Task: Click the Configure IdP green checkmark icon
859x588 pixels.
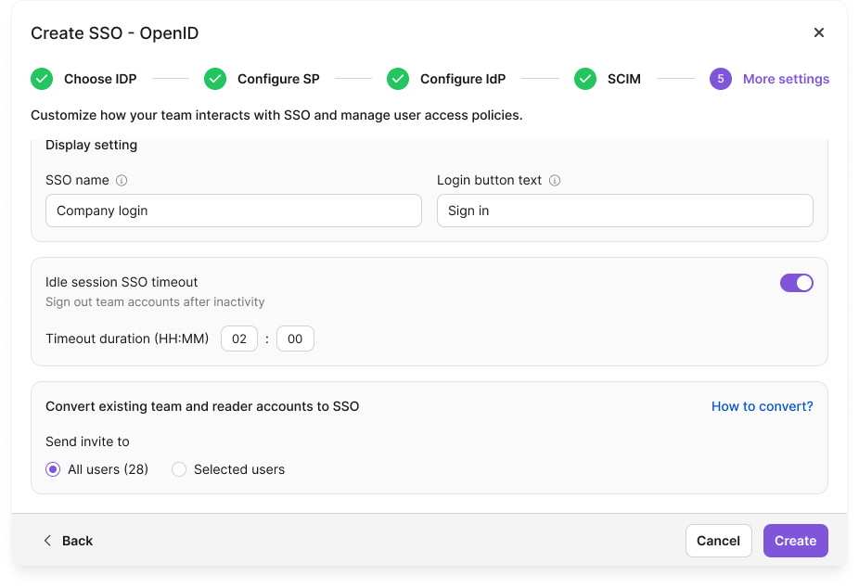Action: [398, 79]
